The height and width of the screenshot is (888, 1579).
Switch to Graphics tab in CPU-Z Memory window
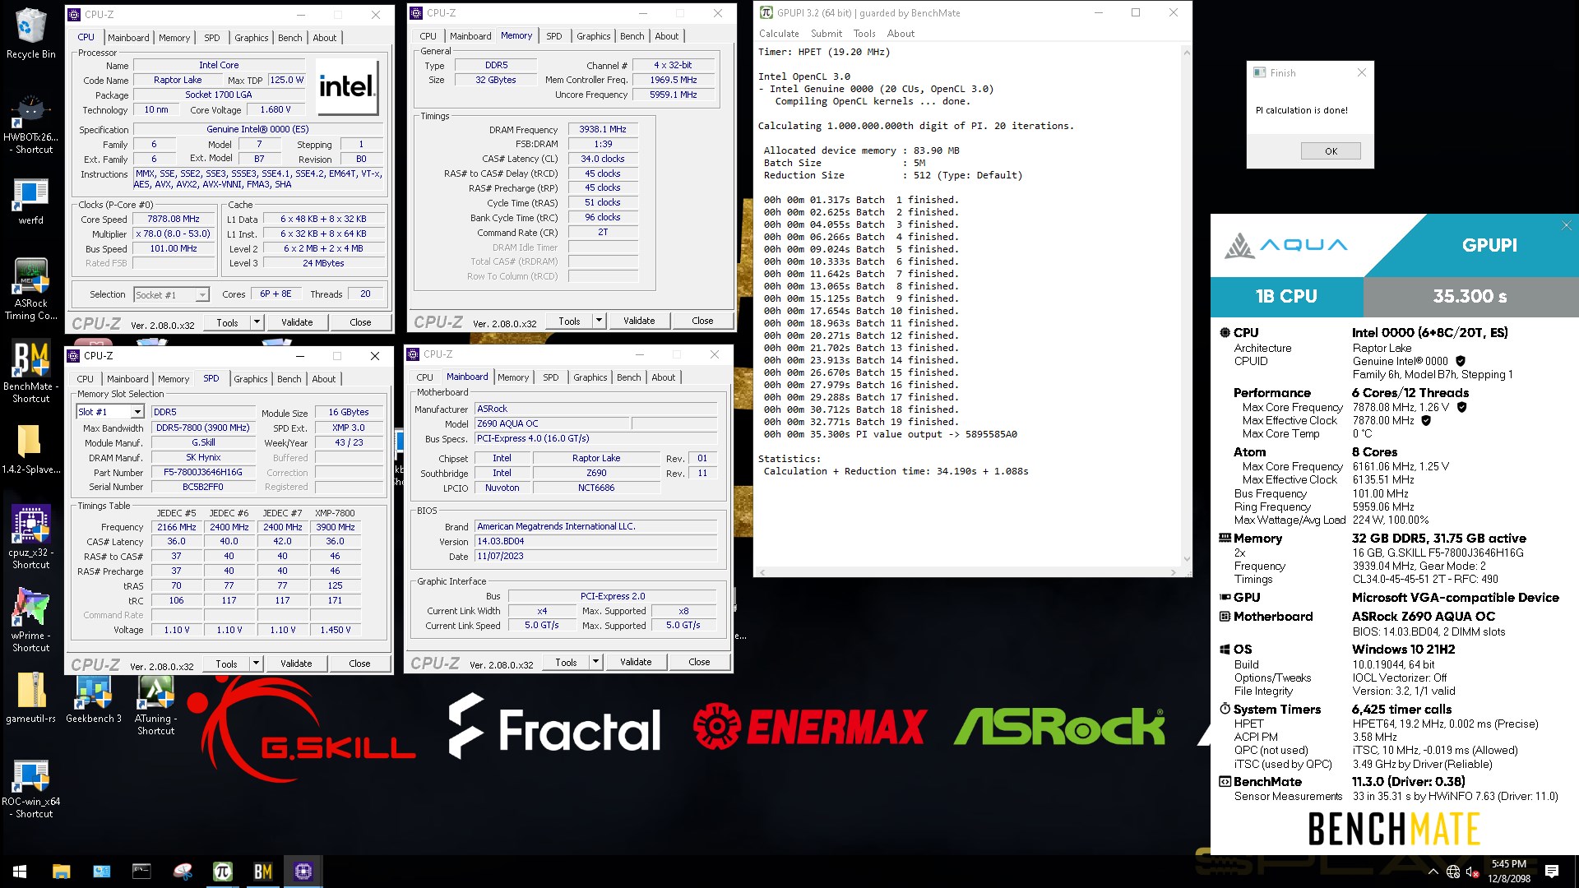[593, 36]
